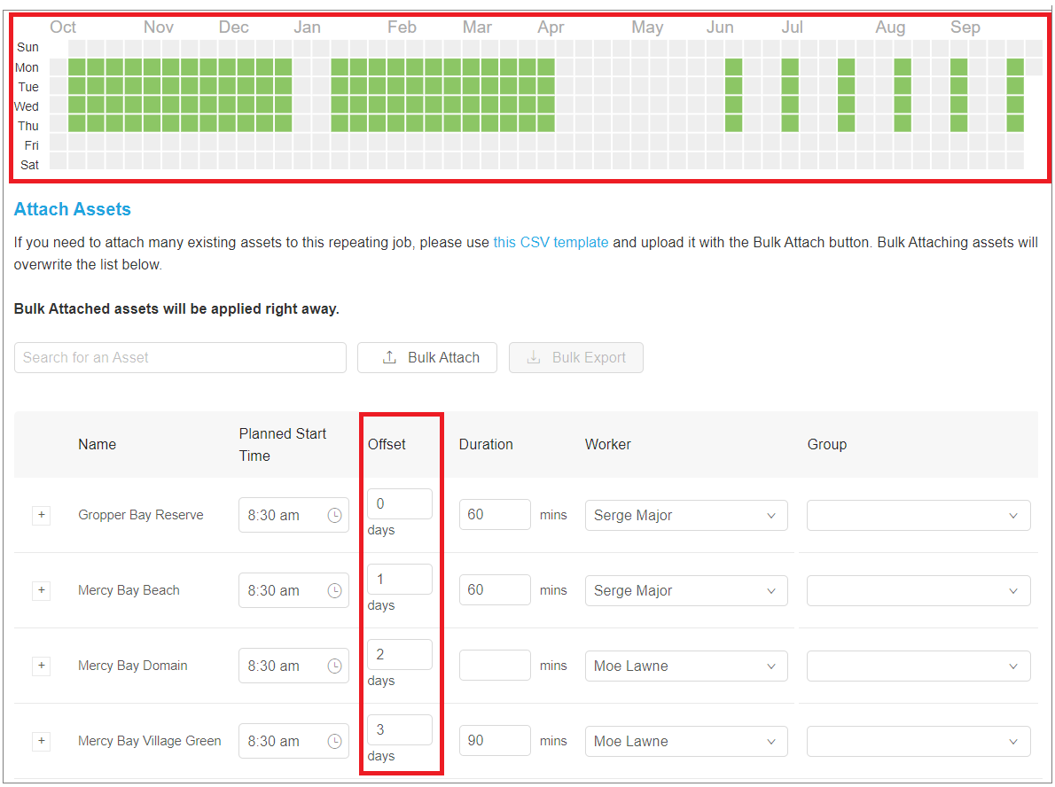Click the clock icon in Gropper Bay Reserve time field

click(334, 515)
